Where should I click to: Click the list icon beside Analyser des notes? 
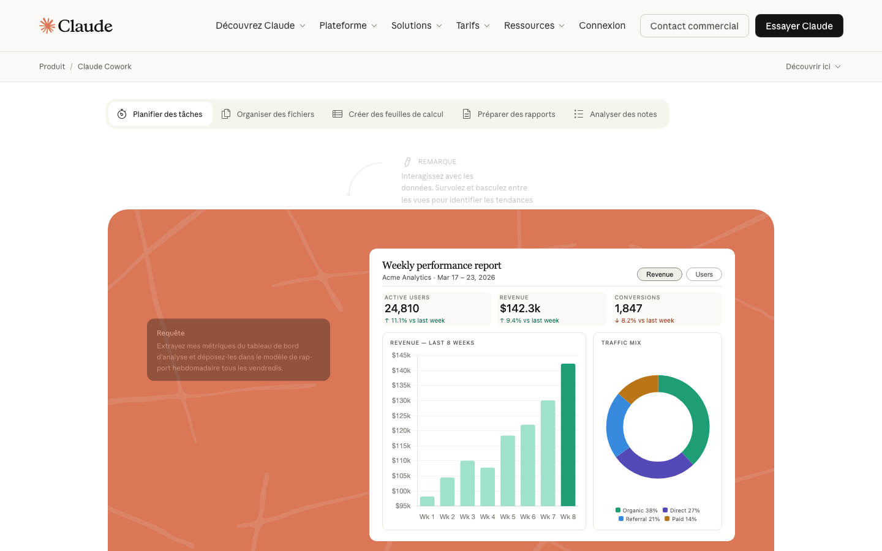[579, 114]
